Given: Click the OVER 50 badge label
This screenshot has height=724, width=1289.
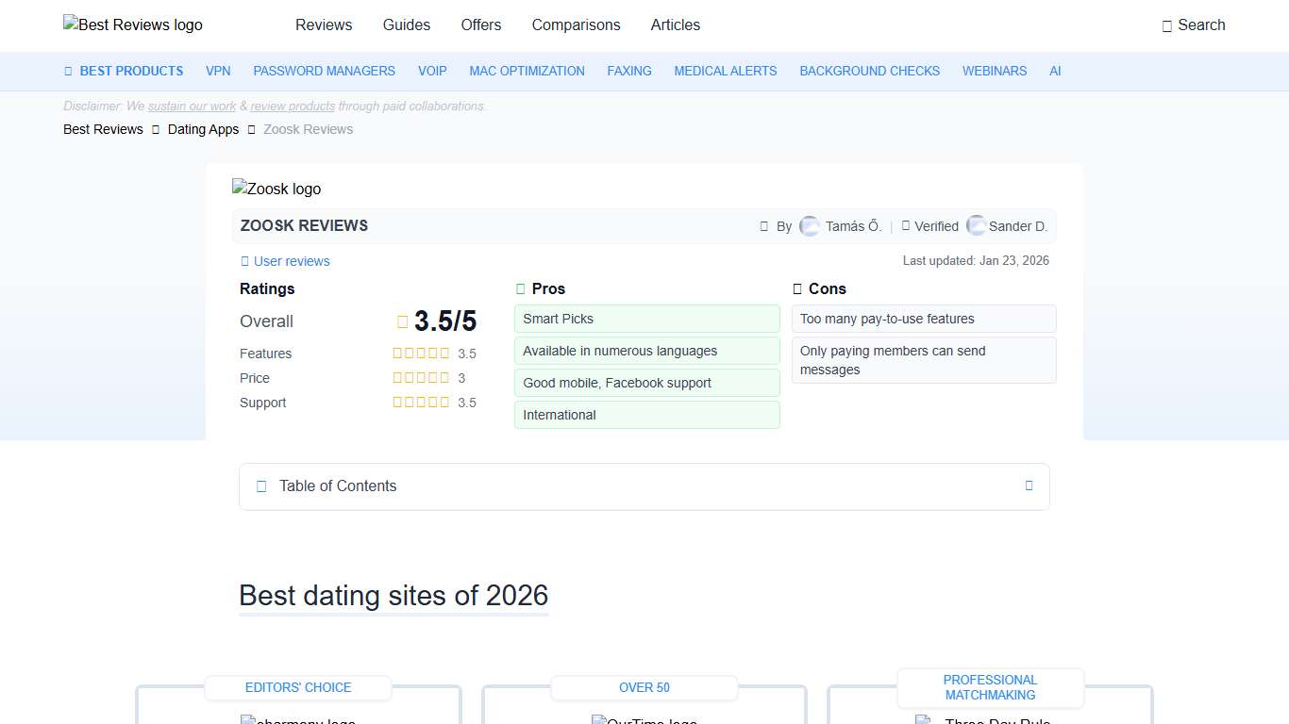Looking at the screenshot, I should click(644, 688).
